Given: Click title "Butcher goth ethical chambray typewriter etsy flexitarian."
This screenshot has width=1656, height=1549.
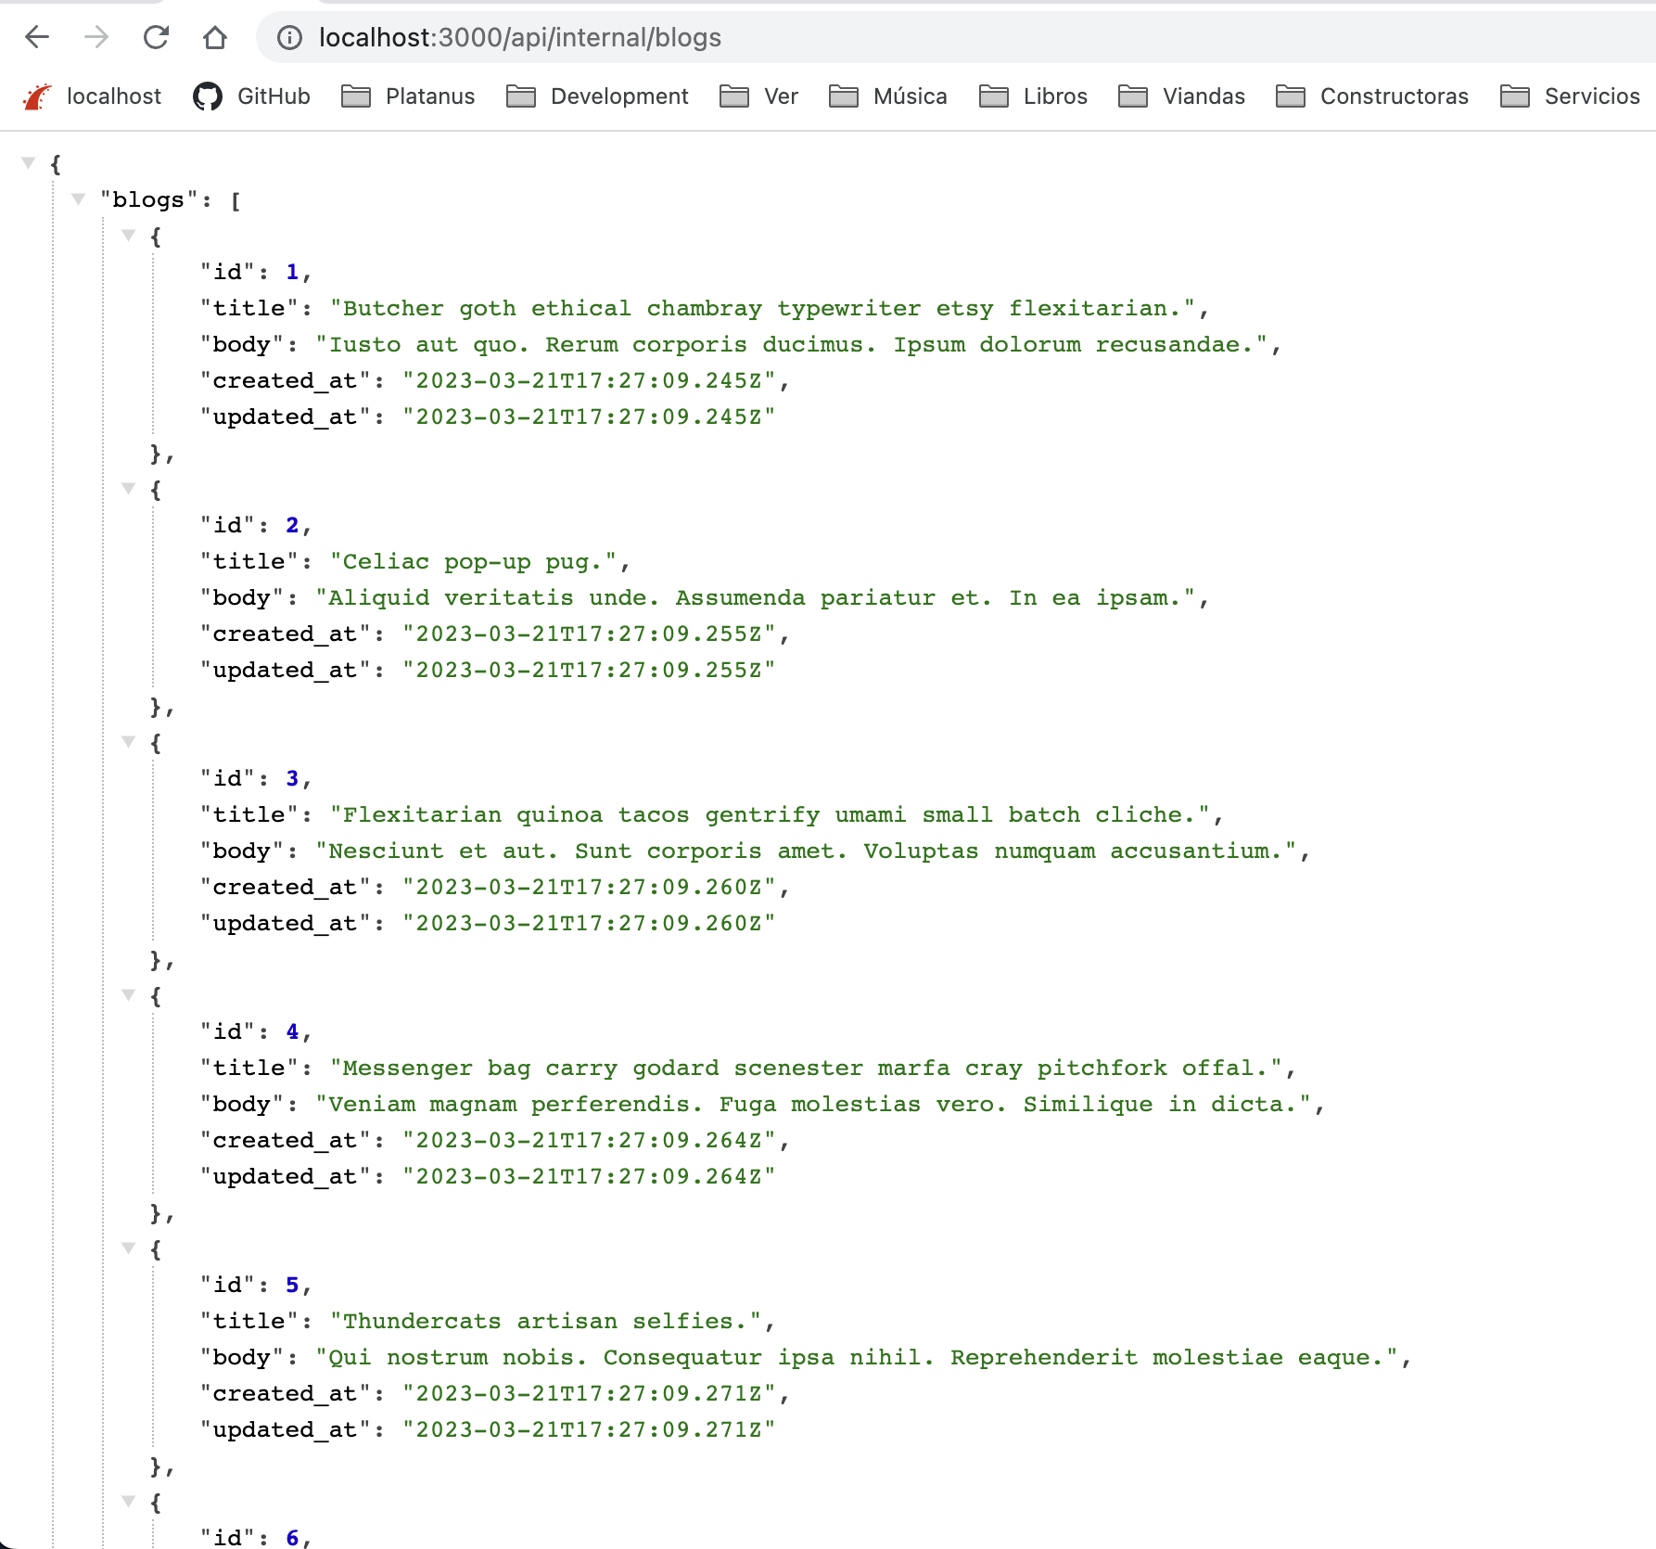Looking at the screenshot, I should click(763, 308).
